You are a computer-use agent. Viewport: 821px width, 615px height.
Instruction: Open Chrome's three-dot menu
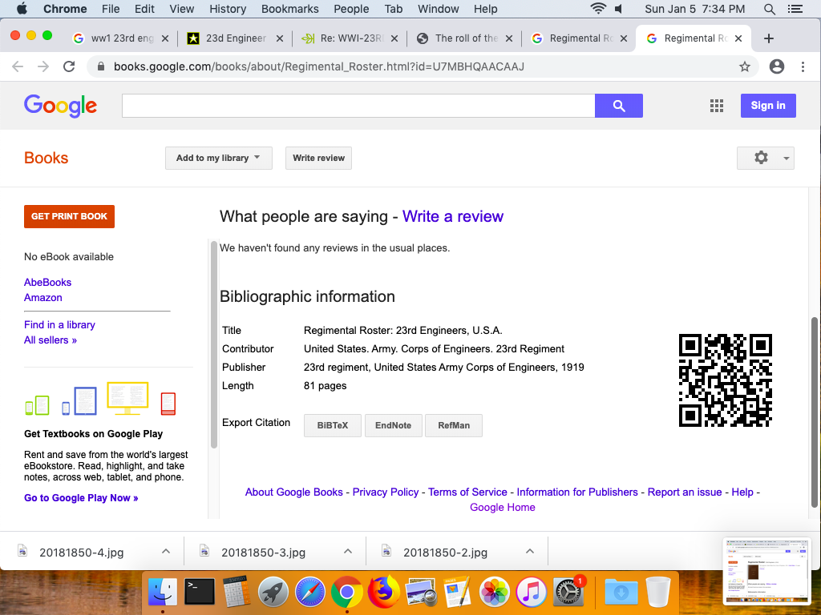tap(803, 66)
